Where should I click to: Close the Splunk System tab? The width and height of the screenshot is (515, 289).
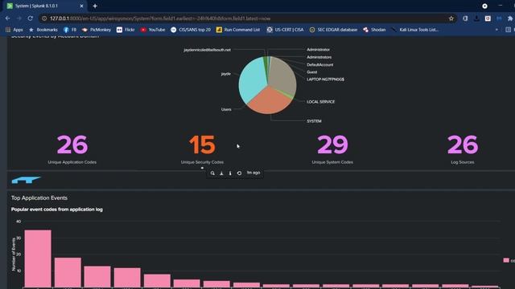pyautogui.click(x=81, y=6)
